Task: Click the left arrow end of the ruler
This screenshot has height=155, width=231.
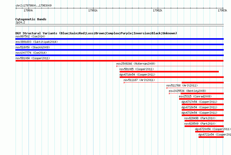Action: coord(16,8)
